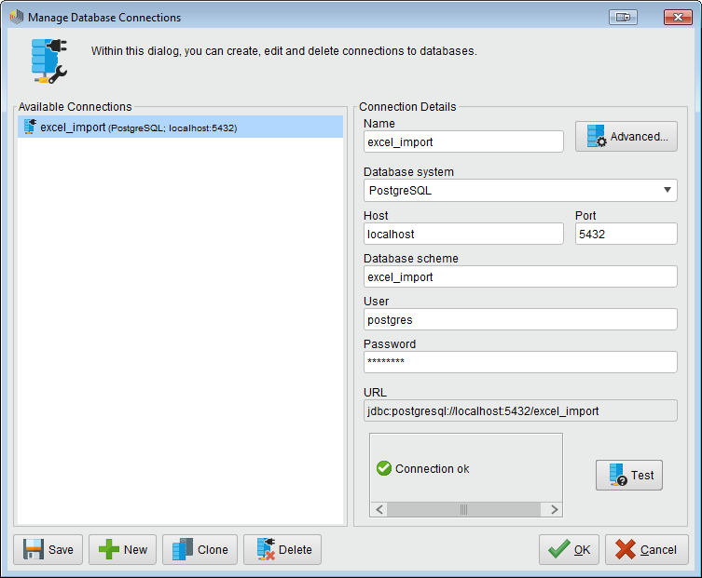Test the database connection
702x578 pixels.
pyautogui.click(x=629, y=476)
